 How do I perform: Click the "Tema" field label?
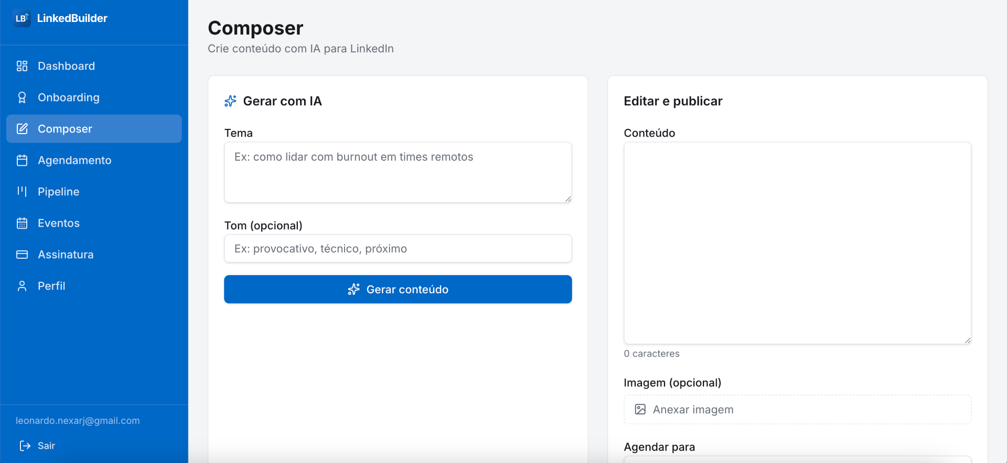[x=239, y=133]
